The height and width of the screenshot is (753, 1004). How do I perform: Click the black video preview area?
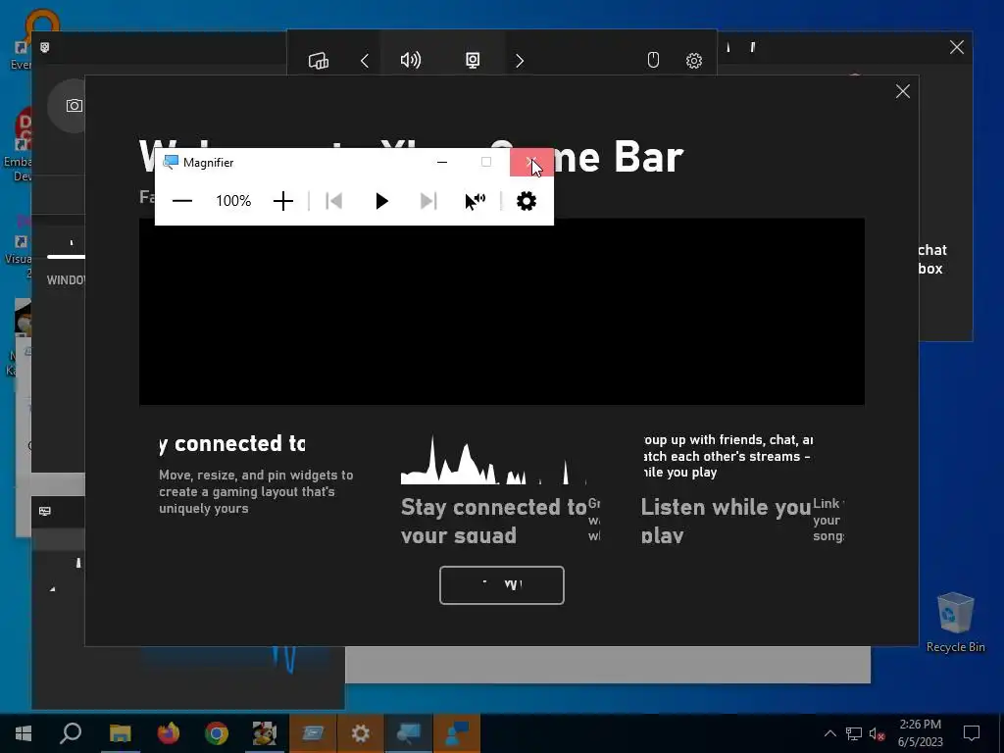(501, 312)
